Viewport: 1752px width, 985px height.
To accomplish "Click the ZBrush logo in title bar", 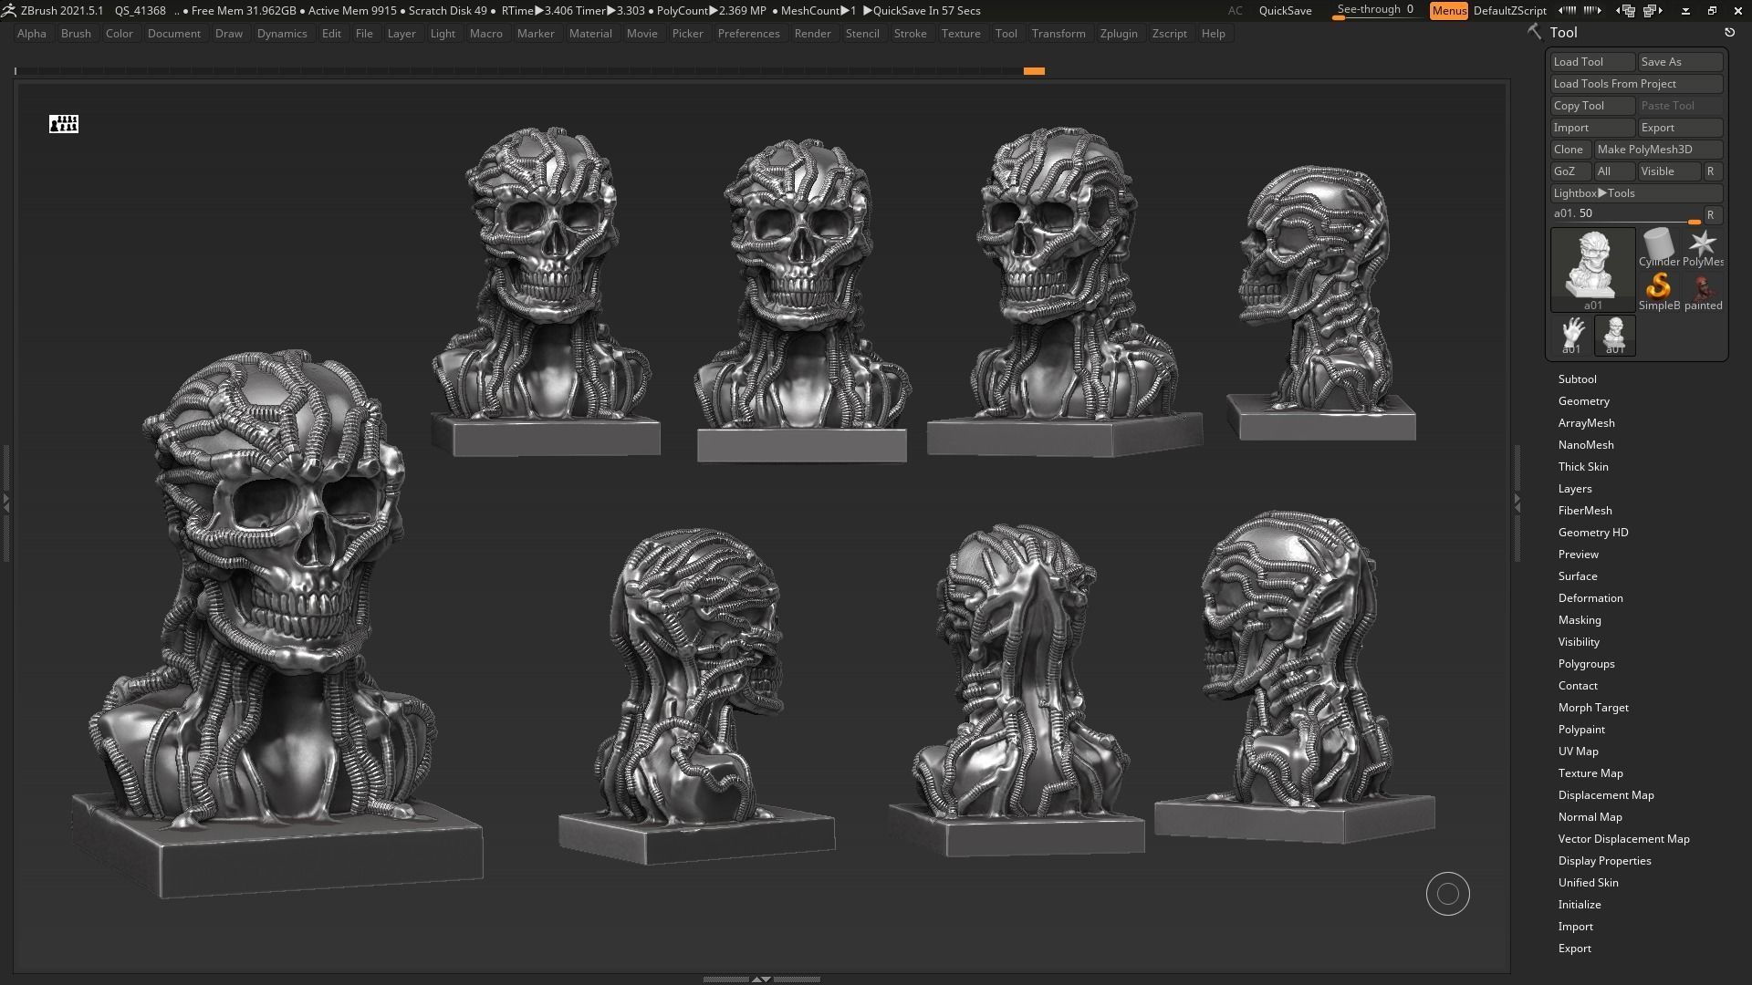I will tap(8, 11).
